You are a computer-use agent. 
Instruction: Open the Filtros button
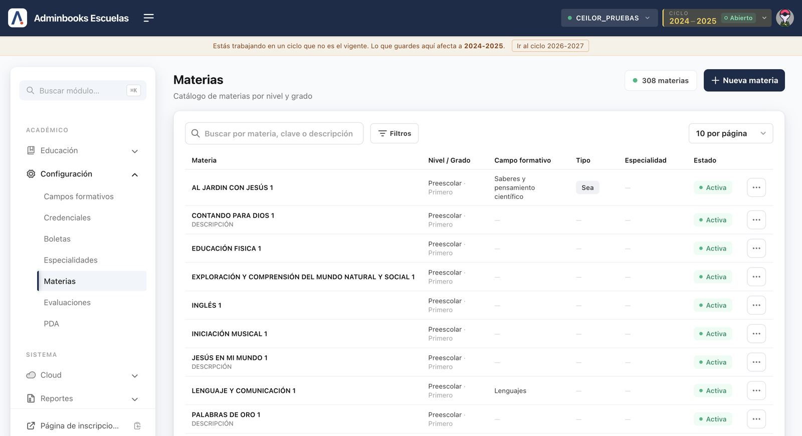[394, 133]
